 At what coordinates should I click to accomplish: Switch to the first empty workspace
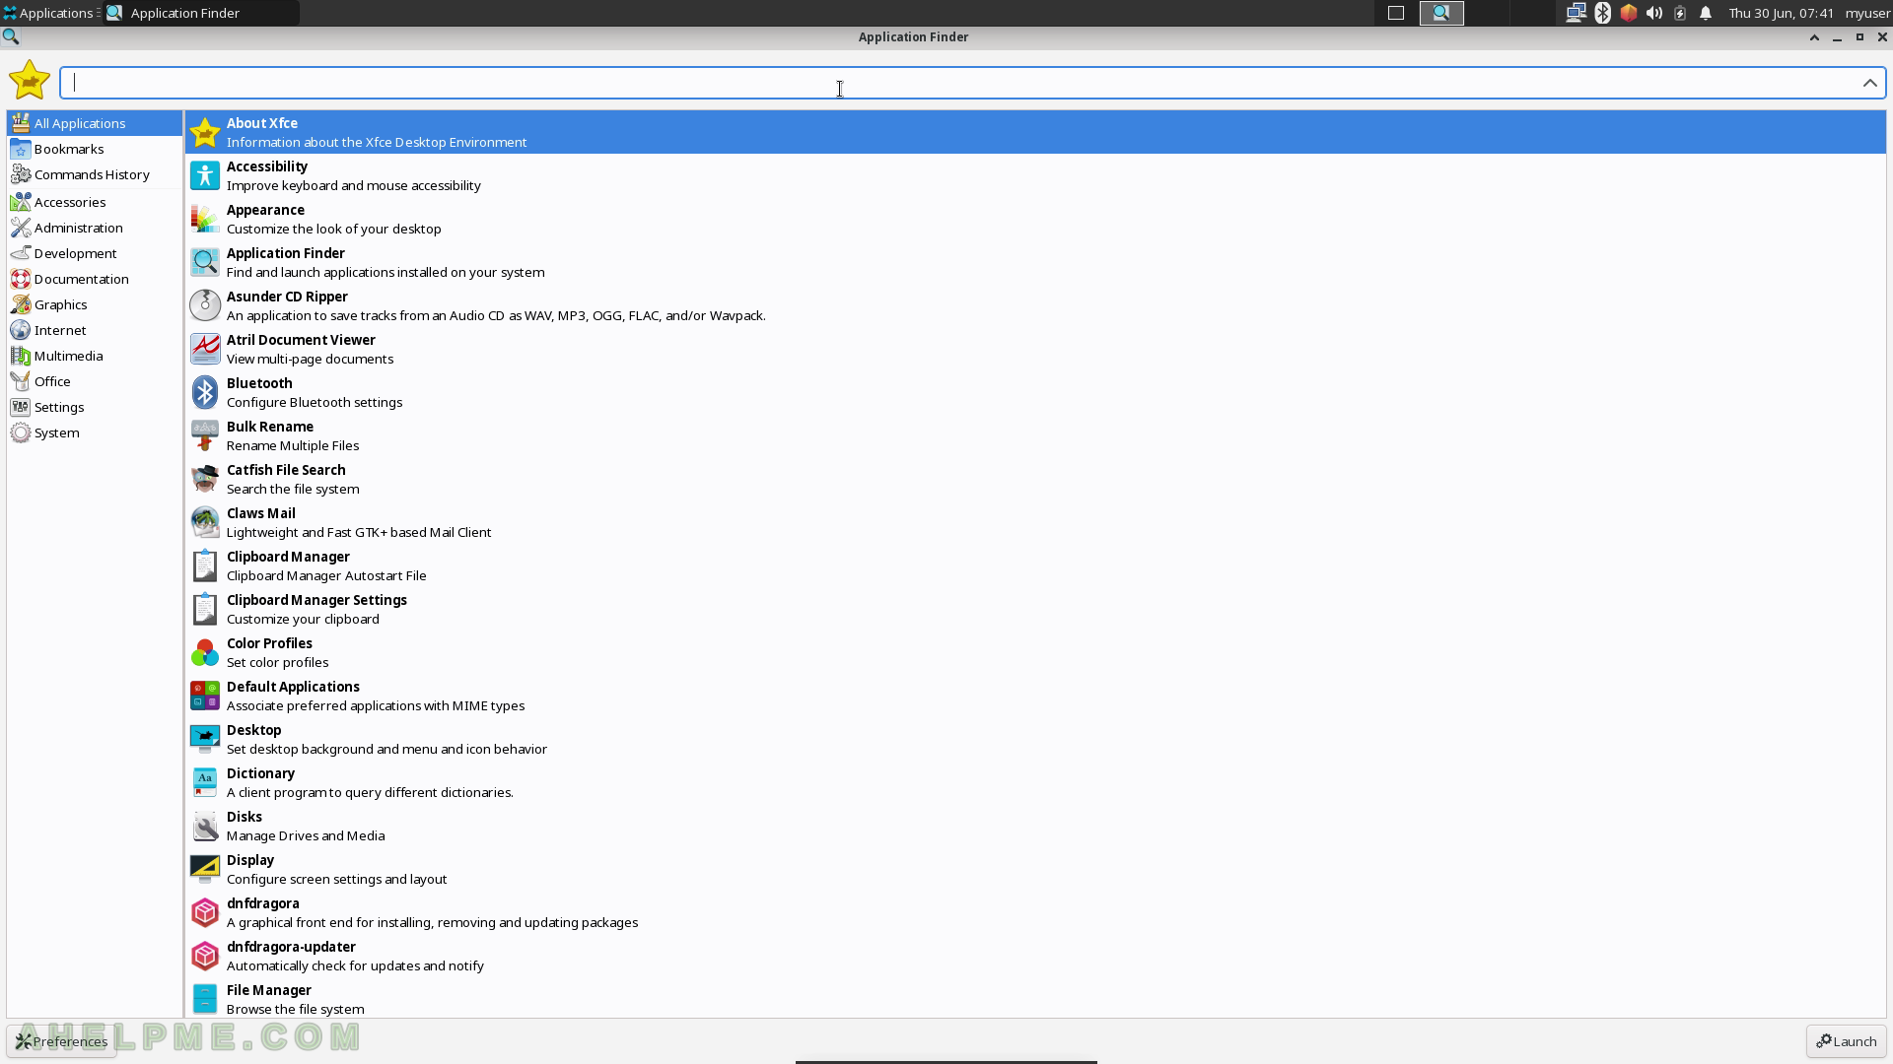pyautogui.click(x=1396, y=13)
